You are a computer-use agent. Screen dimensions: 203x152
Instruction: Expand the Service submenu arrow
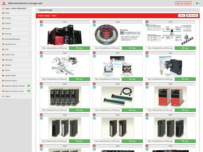click(29, 28)
